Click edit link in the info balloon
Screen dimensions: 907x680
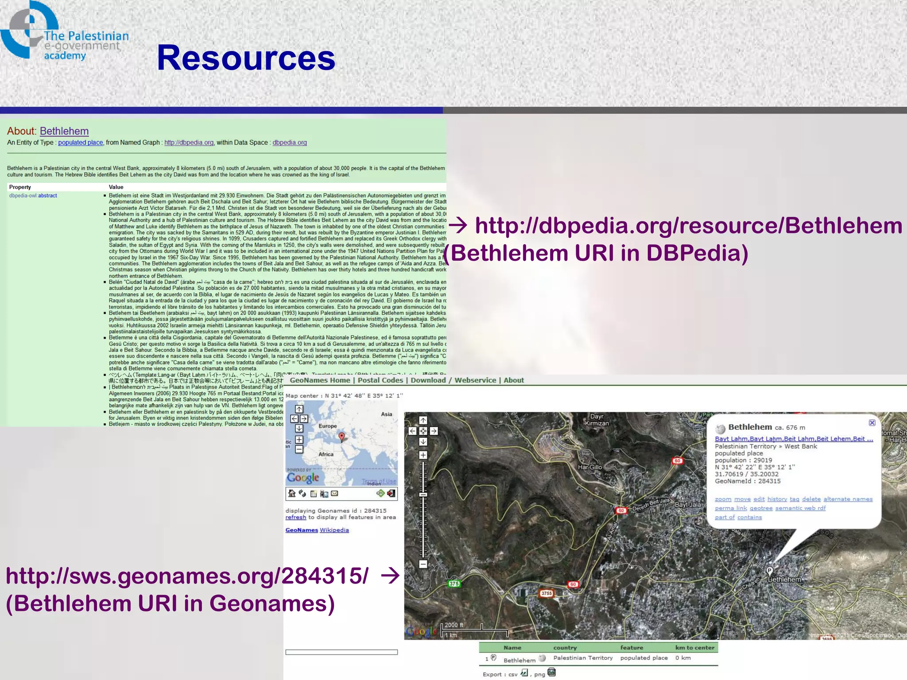click(759, 499)
